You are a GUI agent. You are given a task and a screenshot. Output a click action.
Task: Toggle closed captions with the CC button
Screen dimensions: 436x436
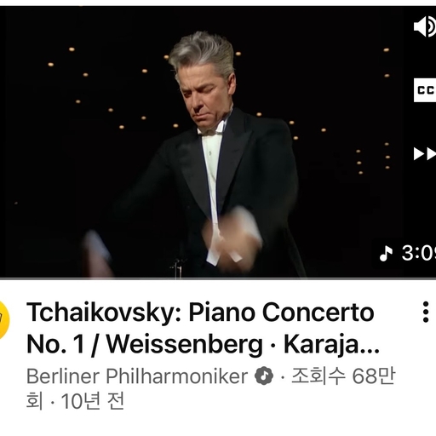[425, 90]
